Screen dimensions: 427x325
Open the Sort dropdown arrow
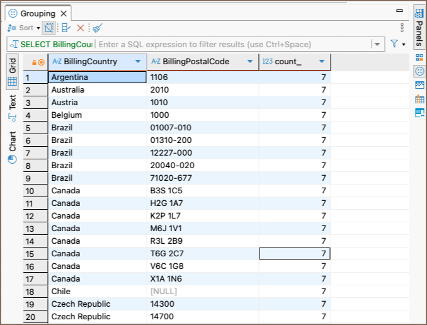(x=38, y=28)
